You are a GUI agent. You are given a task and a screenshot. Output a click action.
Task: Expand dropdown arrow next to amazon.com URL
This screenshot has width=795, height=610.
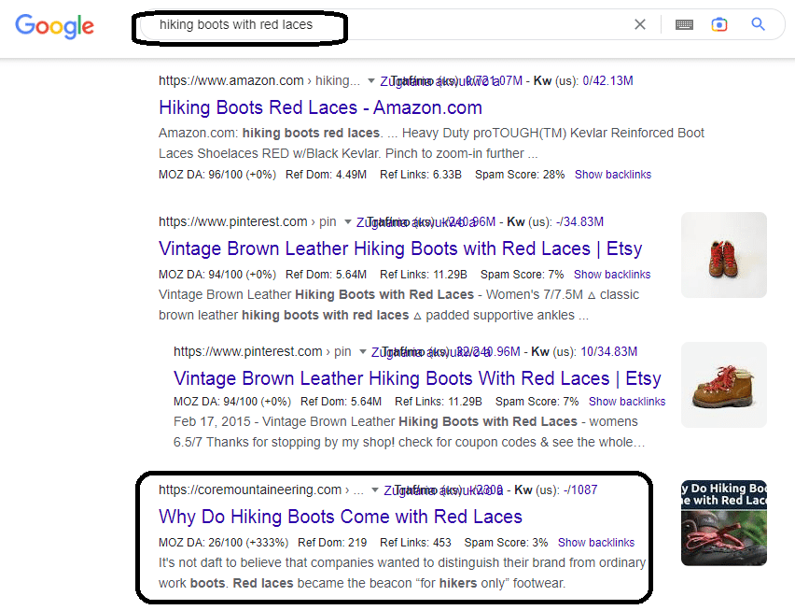click(371, 80)
